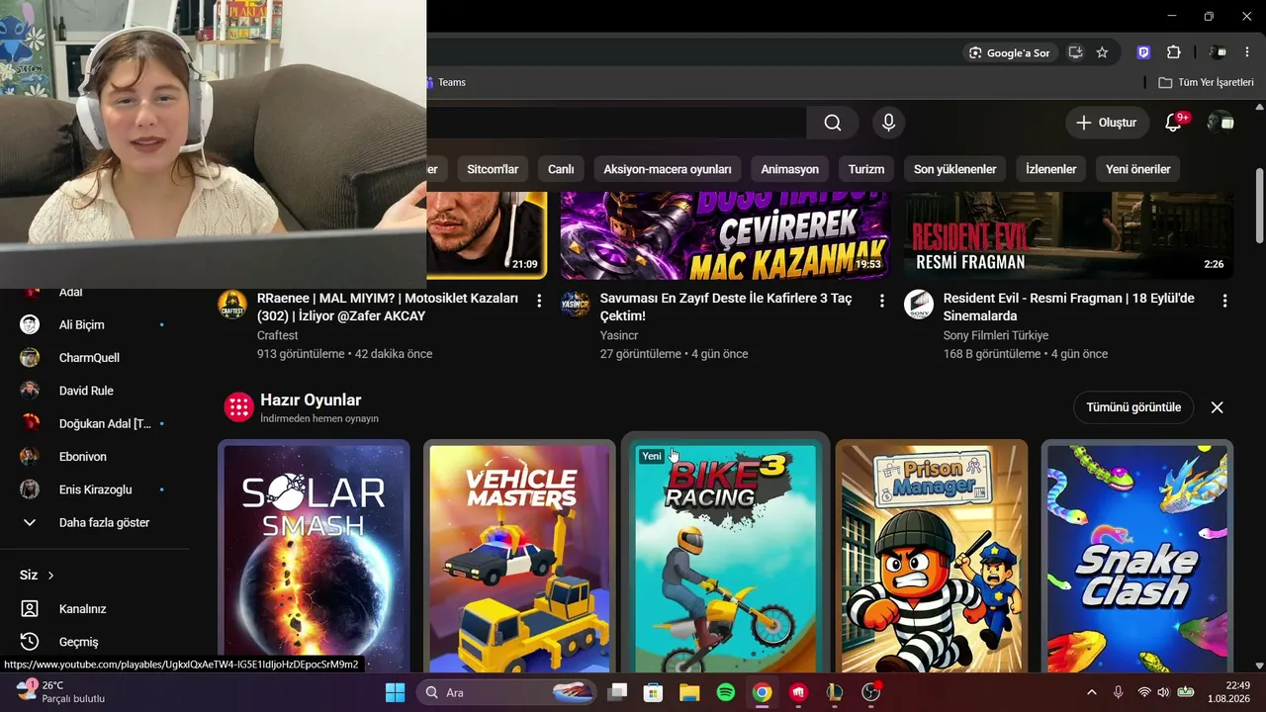Viewport: 1266px width, 712px height.
Task: Select the Animasyon filter chip
Action: [x=789, y=169]
